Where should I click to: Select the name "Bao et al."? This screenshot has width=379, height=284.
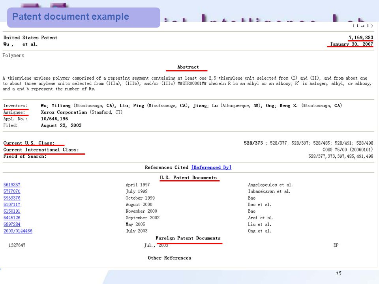point(260,205)
